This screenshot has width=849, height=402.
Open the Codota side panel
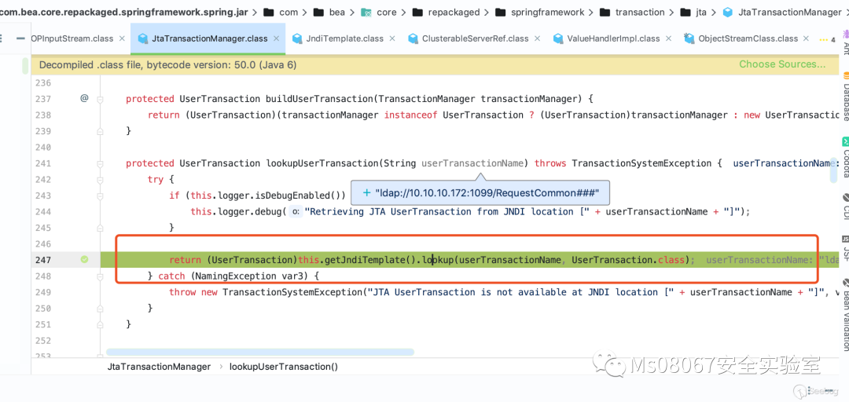[844, 157]
